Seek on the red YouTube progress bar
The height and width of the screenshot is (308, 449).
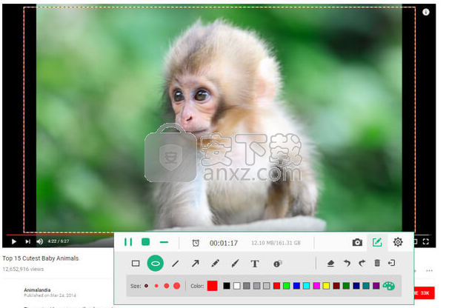pyautogui.click(x=59, y=235)
